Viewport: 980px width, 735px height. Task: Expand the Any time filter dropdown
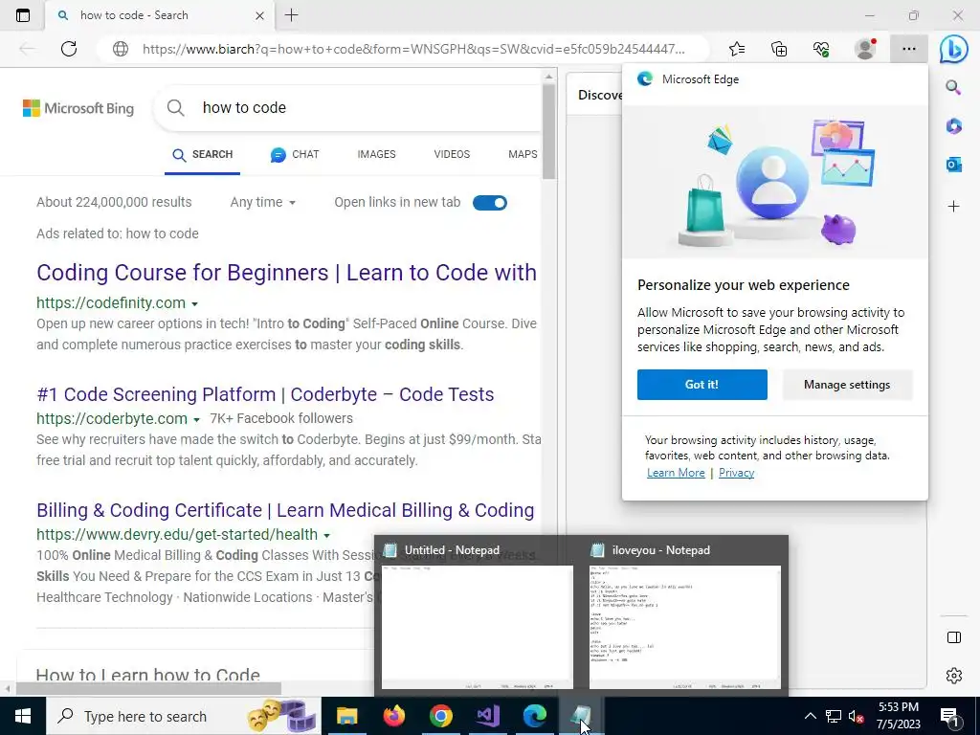pyautogui.click(x=262, y=203)
